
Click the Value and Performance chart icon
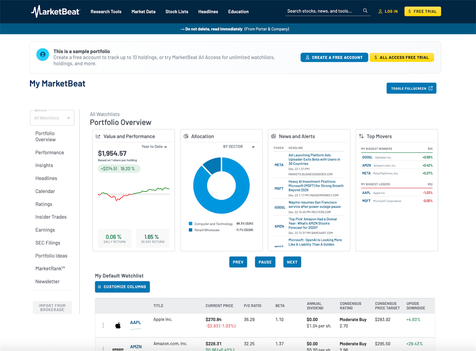pos(98,136)
